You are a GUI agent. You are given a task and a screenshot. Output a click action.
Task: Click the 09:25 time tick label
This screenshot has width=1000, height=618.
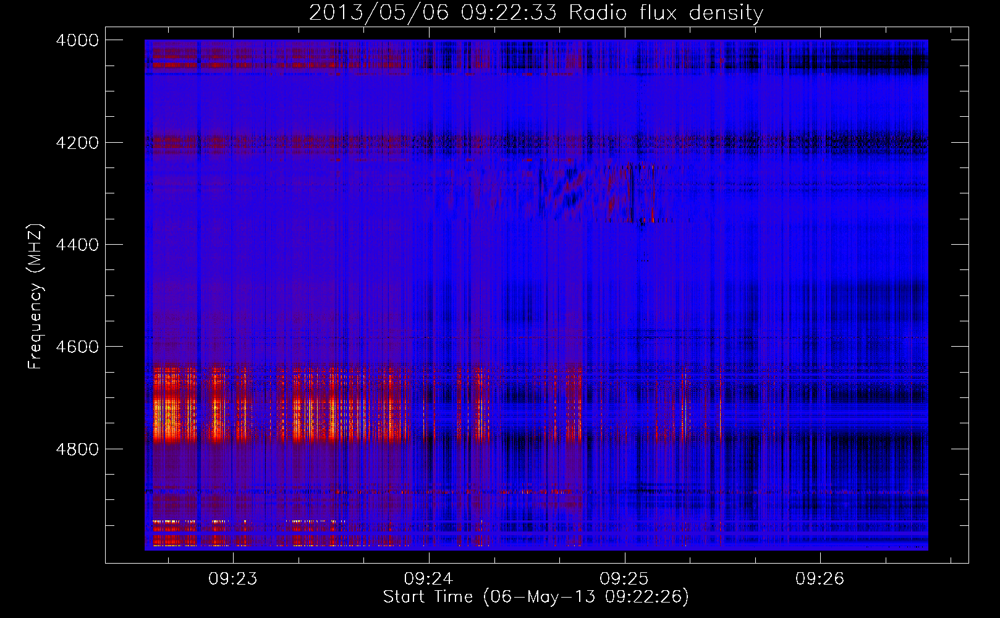(x=624, y=579)
